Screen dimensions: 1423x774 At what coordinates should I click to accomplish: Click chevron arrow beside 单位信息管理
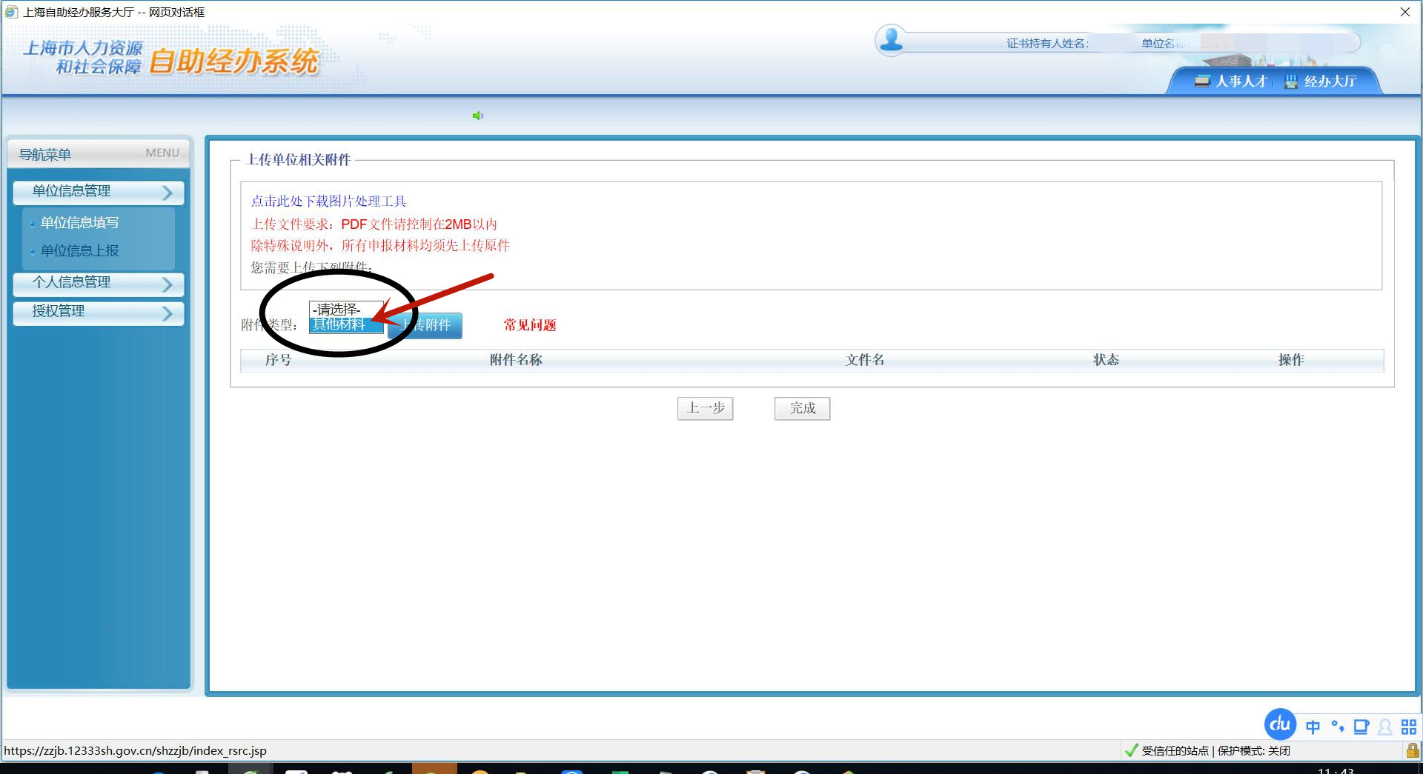pos(167,193)
